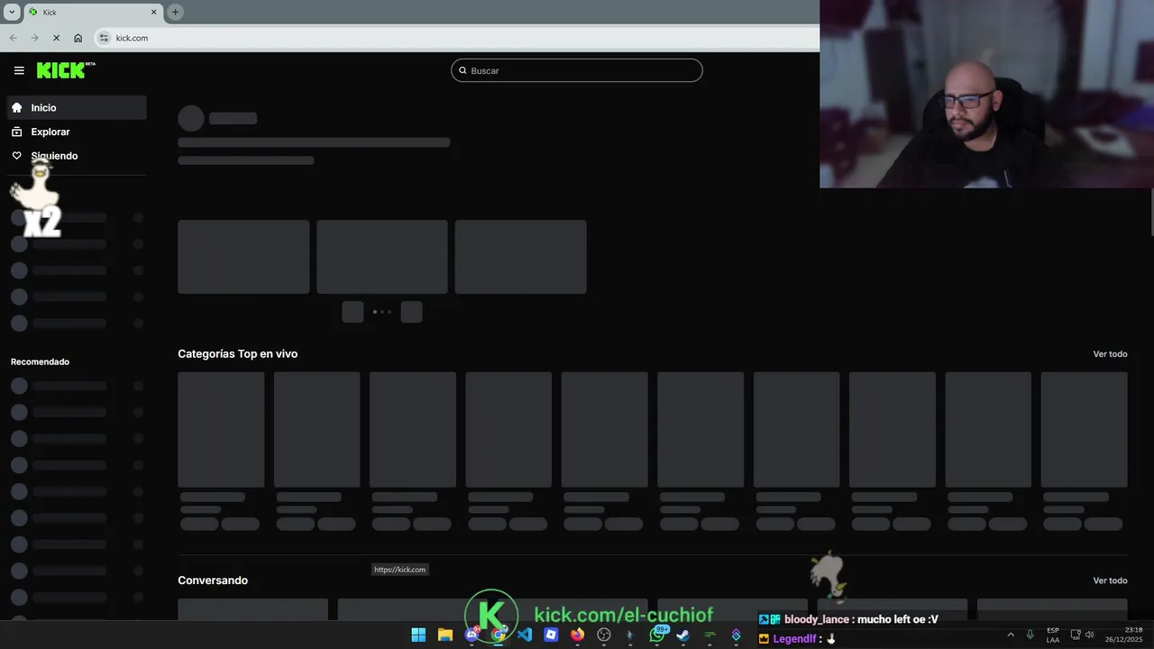Open the tab search dropdown
Image resolution: width=1154 pixels, height=649 pixels.
[12, 12]
